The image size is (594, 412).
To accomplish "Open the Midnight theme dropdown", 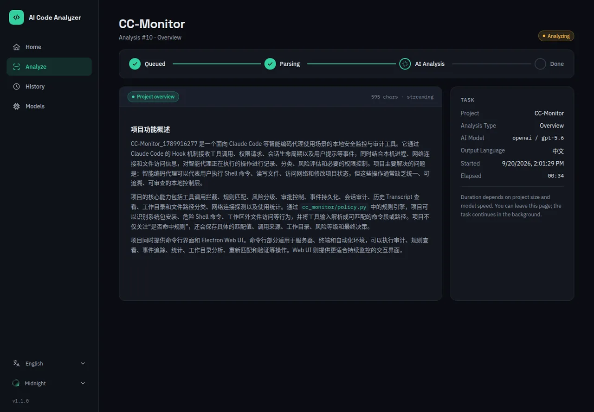I will [49, 383].
